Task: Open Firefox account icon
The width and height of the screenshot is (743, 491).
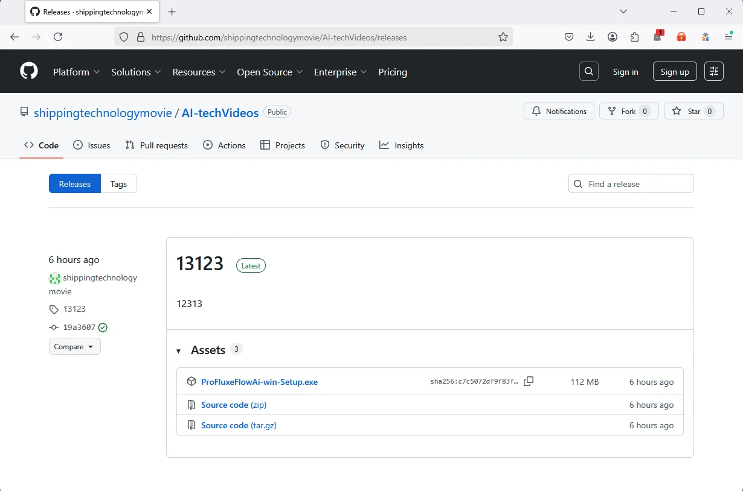Action: (613, 37)
